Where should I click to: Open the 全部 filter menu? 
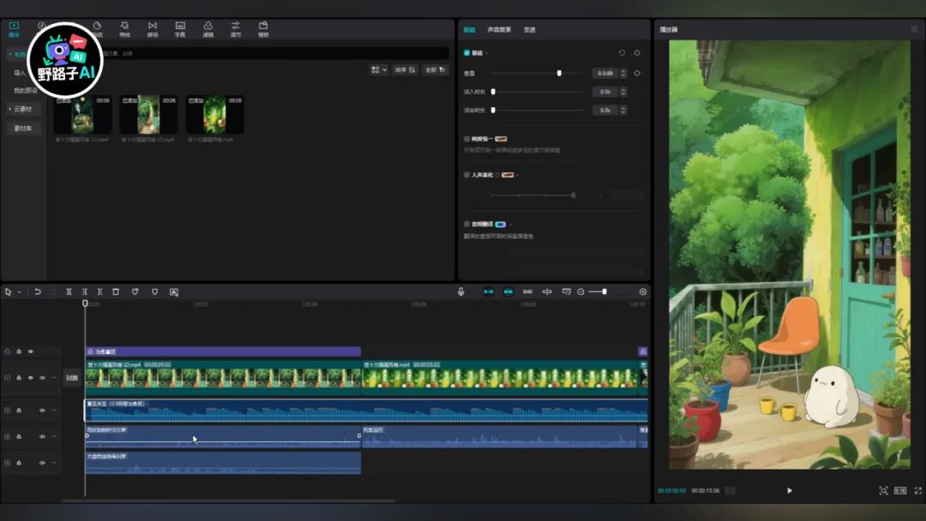(436, 69)
